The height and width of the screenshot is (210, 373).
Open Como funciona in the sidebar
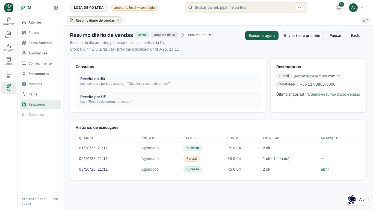(40, 43)
